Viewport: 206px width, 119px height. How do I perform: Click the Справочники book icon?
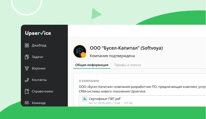27,91
